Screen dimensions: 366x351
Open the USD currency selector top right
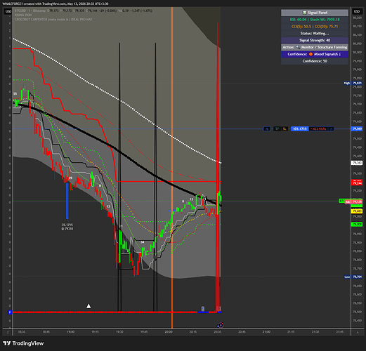(x=357, y=11)
